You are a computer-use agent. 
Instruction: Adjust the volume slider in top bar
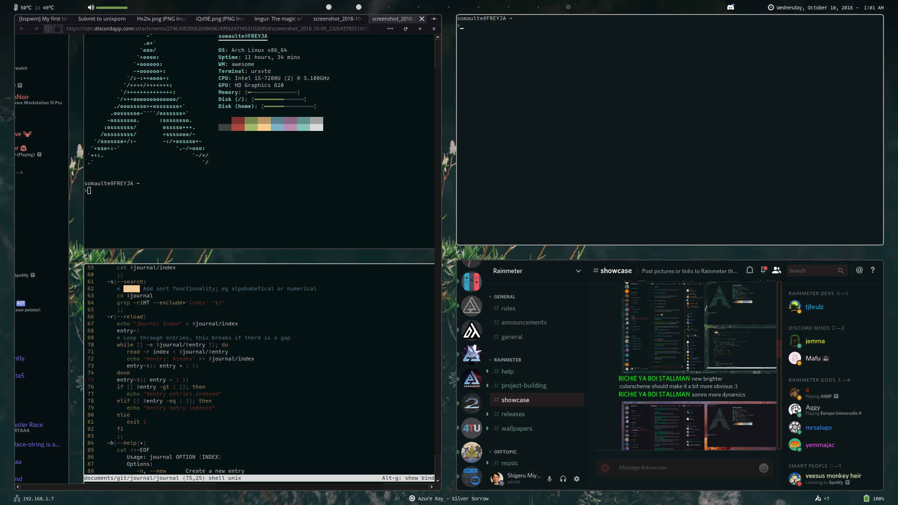point(112,7)
